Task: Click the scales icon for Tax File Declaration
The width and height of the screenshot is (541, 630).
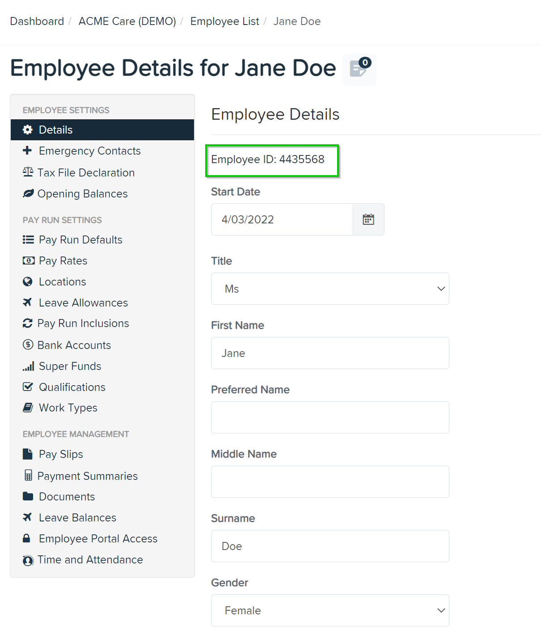Action: pos(28,172)
